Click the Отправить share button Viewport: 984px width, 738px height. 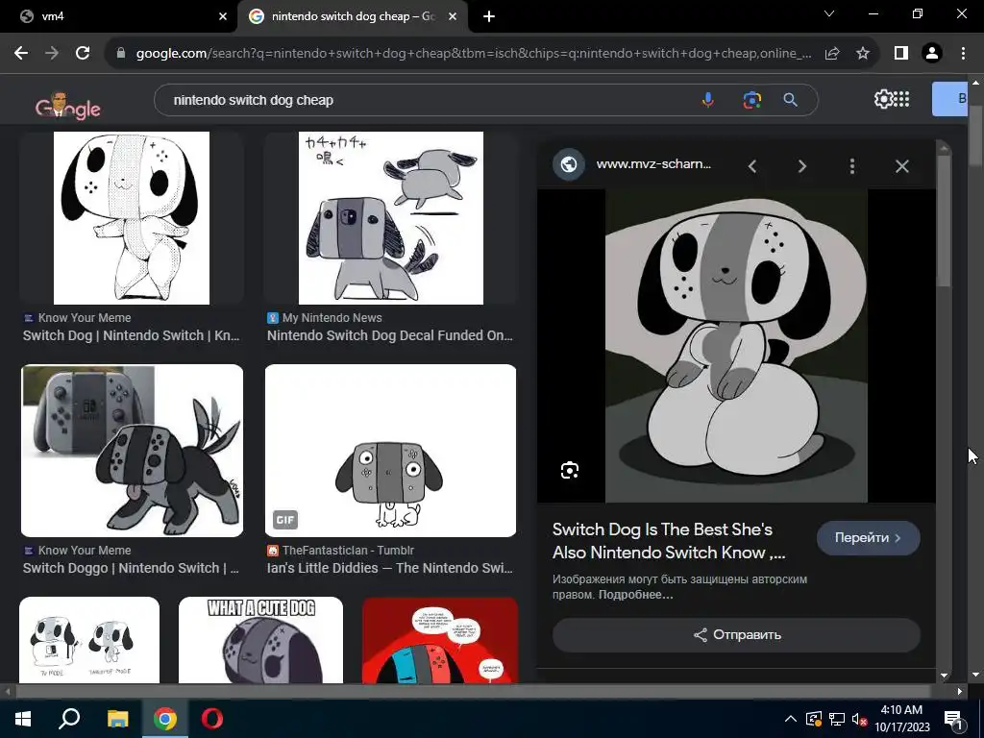pos(736,634)
